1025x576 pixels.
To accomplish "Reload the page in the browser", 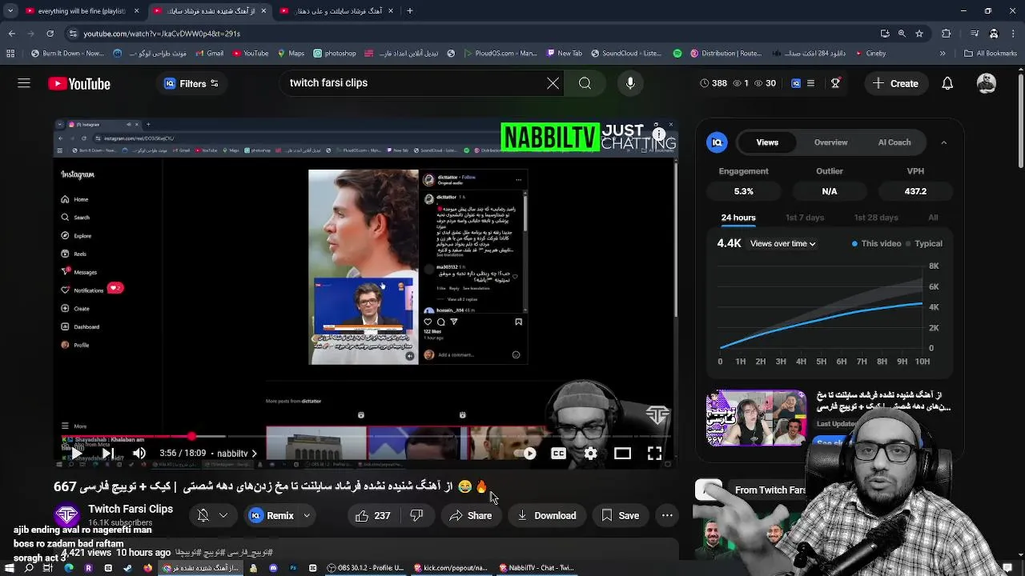I will [50, 34].
